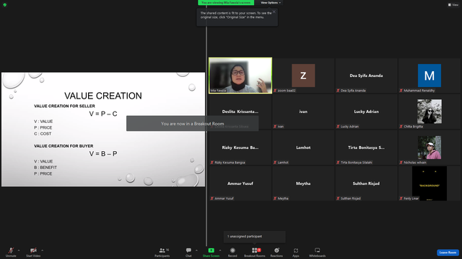The image size is (462, 259).
Task: Open the Participants panel
Action: pos(162,252)
